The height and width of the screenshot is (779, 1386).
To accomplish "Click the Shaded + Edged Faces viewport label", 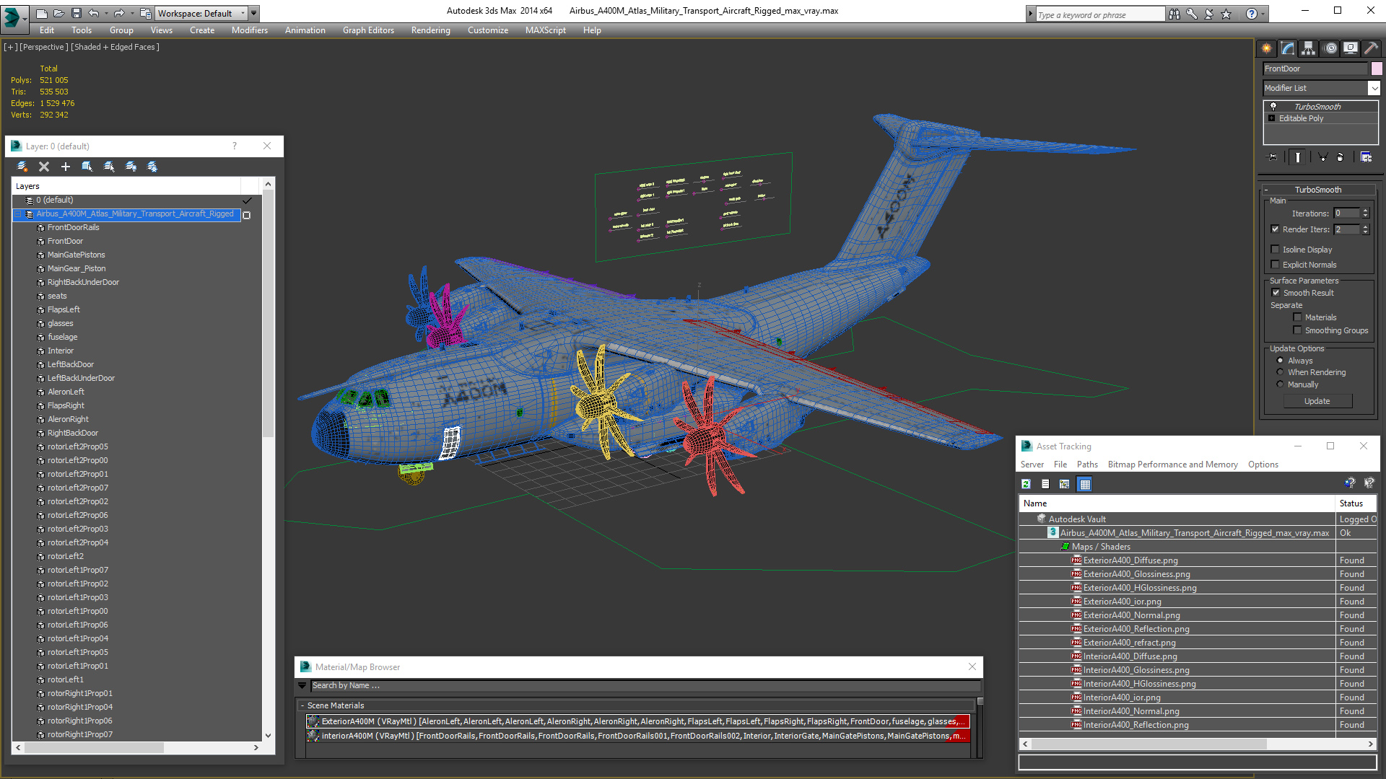I will pyautogui.click(x=115, y=47).
